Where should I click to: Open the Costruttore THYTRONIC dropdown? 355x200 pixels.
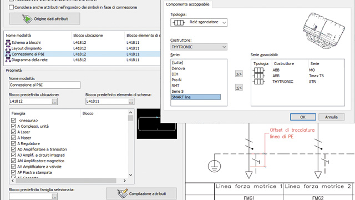(199, 47)
